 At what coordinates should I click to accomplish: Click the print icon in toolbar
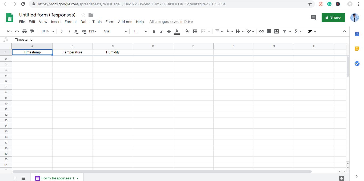click(x=25, y=31)
